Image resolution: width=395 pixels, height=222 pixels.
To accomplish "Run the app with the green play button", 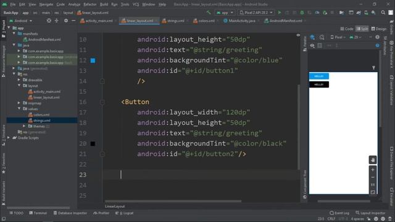I will [280, 12].
